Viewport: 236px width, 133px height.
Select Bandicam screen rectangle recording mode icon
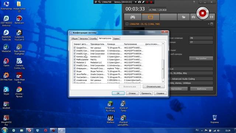pyautogui.click(x=150, y=17)
